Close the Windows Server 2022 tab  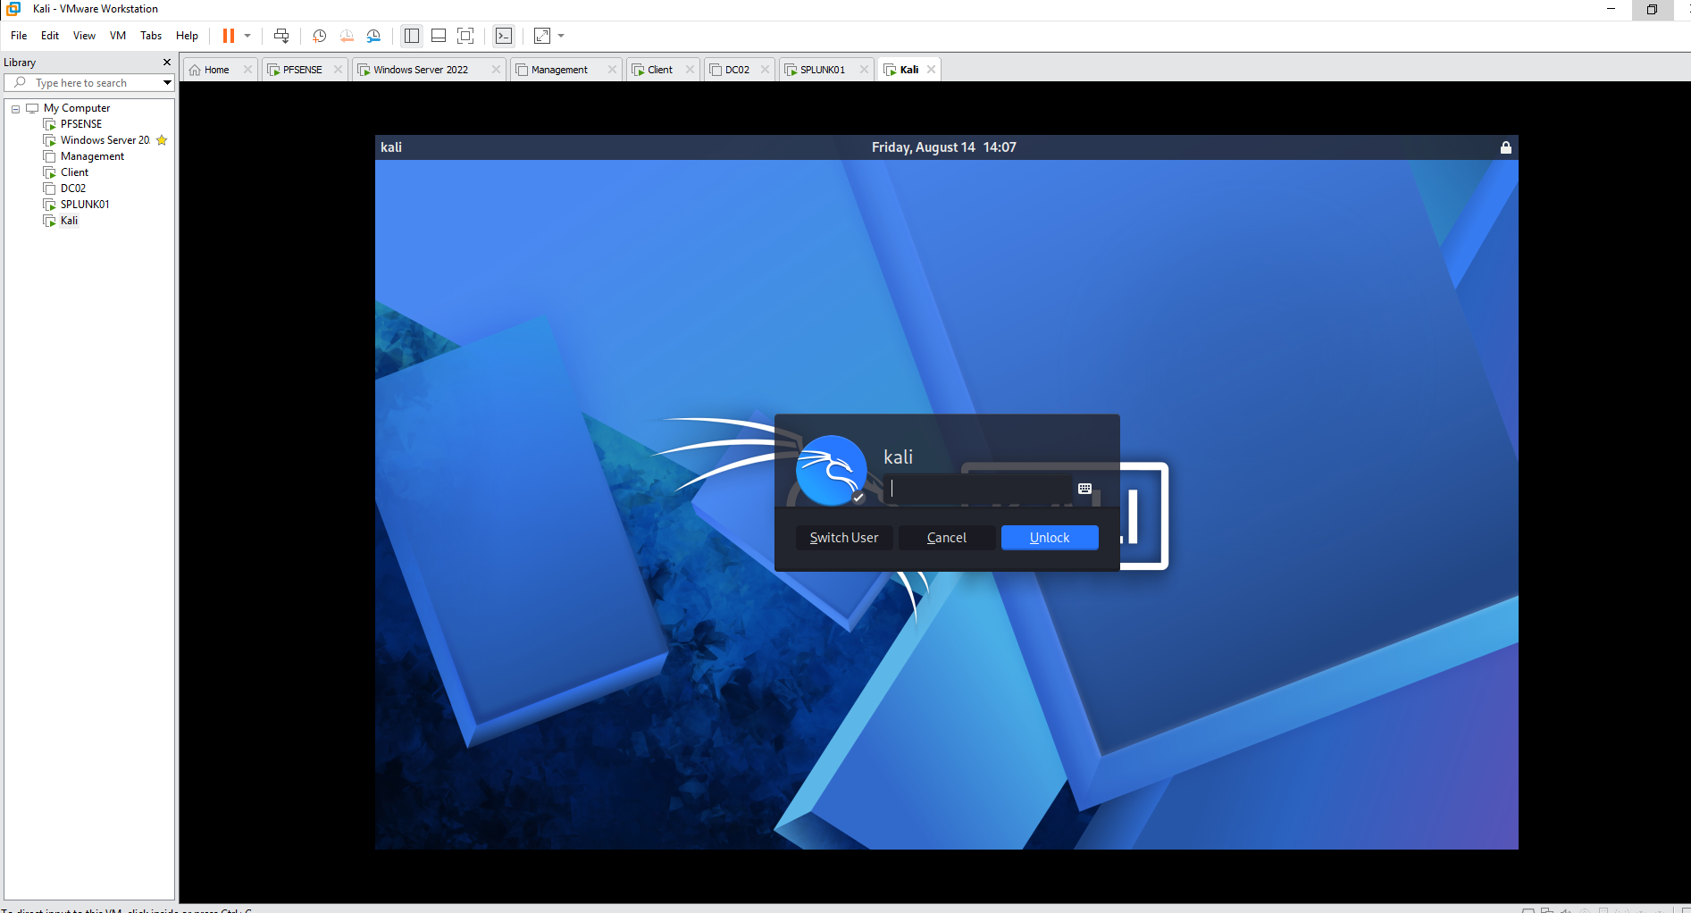[x=496, y=70]
